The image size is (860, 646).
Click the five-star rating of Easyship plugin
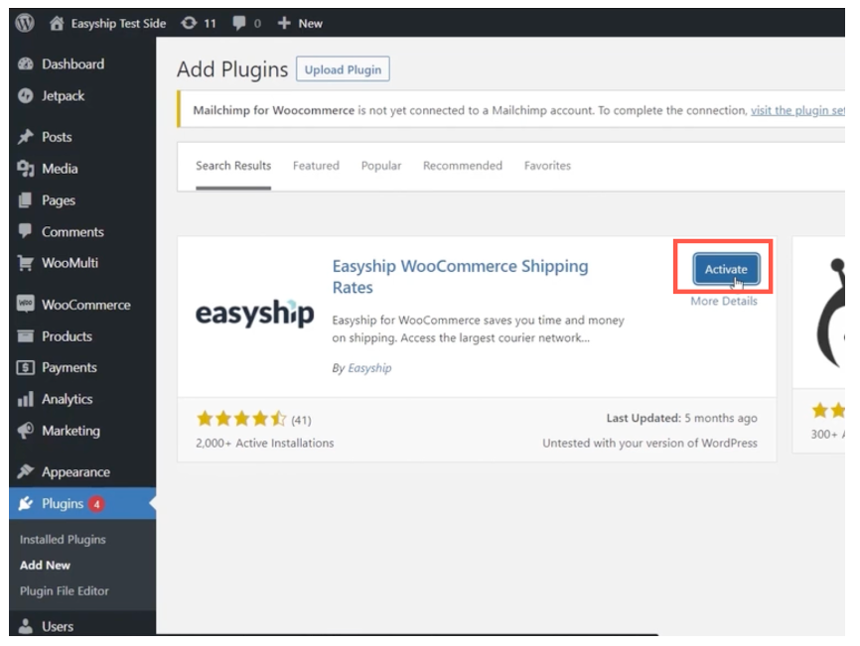click(241, 419)
